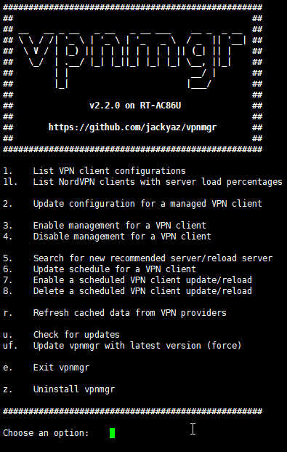The image size is (287, 452).
Task: Click 'Update configuration for a managed VPN client'
Action: click(147, 204)
